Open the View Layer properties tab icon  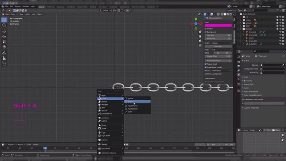point(239,71)
